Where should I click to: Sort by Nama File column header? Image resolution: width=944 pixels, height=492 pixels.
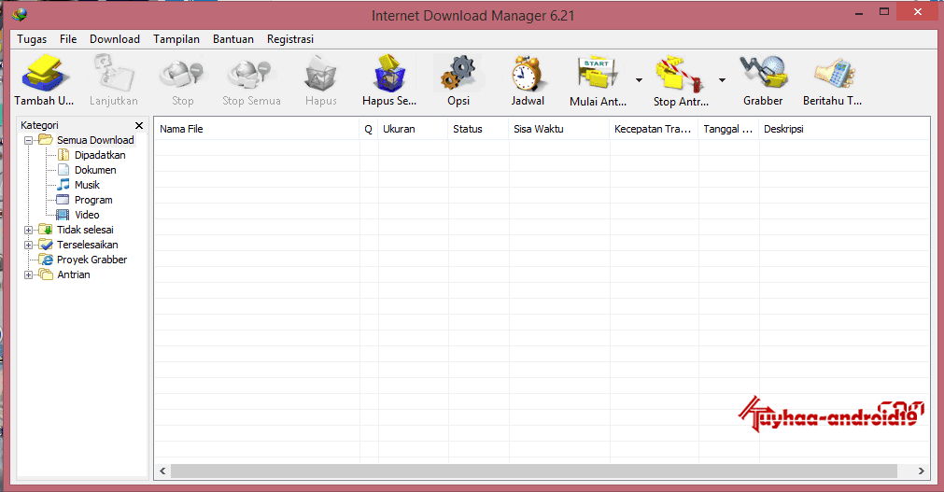click(x=257, y=129)
